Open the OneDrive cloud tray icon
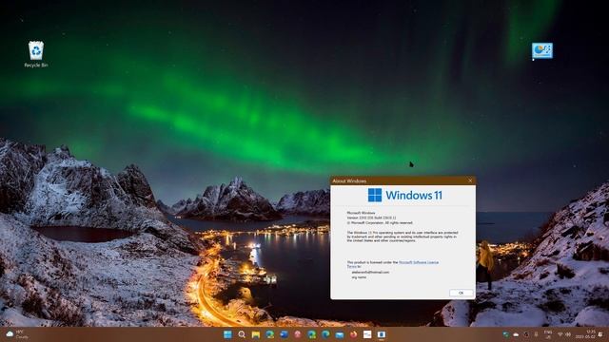609x342 pixels. [516, 335]
